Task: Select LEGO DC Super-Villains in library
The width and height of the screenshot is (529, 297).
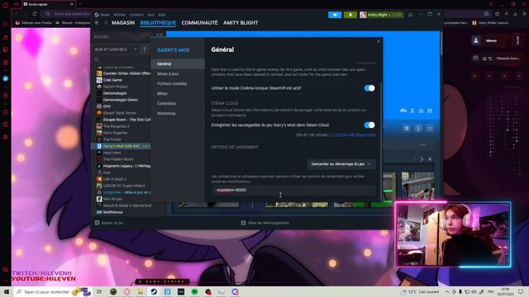Action: coord(123,186)
